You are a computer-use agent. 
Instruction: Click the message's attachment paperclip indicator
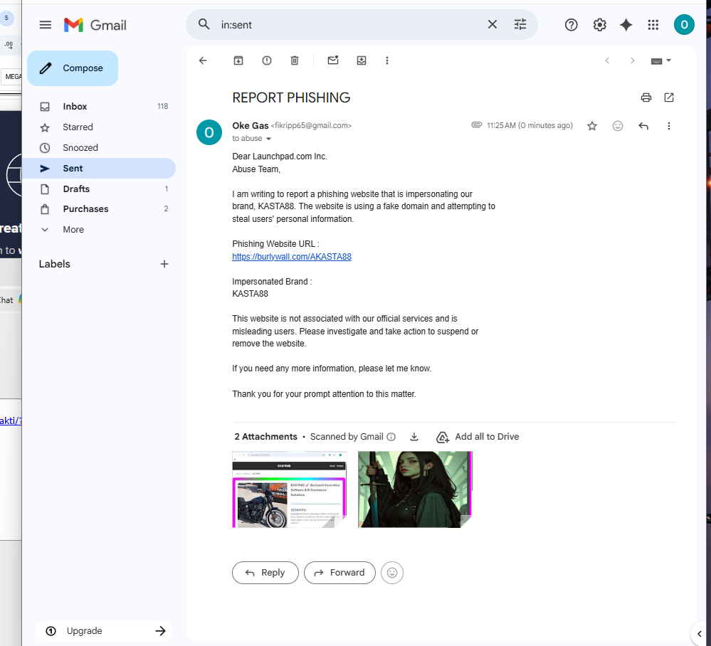click(477, 125)
